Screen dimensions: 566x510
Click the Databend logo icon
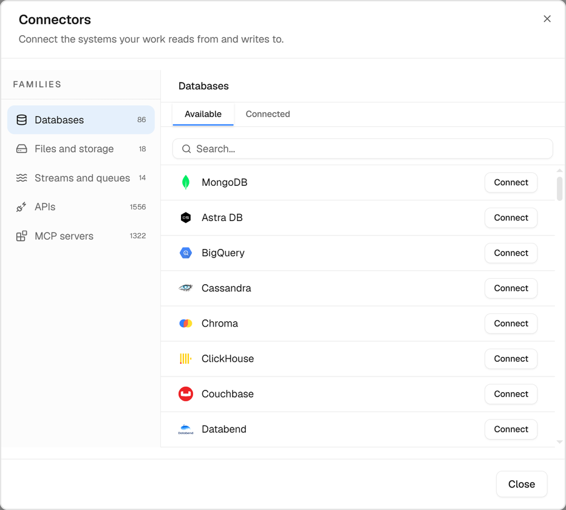(186, 429)
